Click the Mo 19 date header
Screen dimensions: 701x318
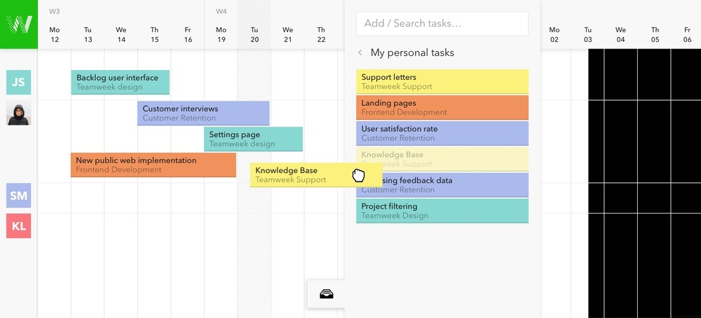tap(221, 34)
